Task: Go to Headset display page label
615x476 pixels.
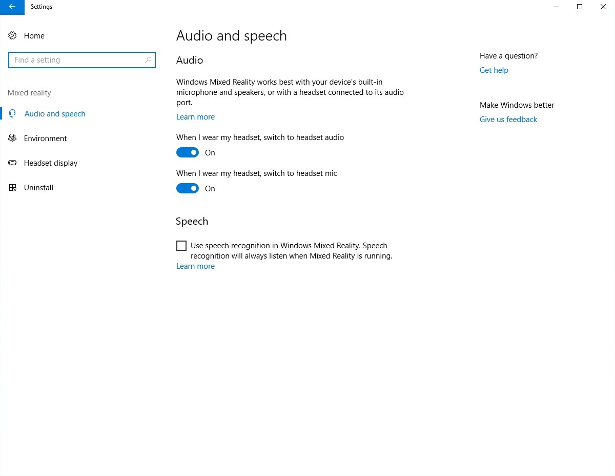Action: 51,163
